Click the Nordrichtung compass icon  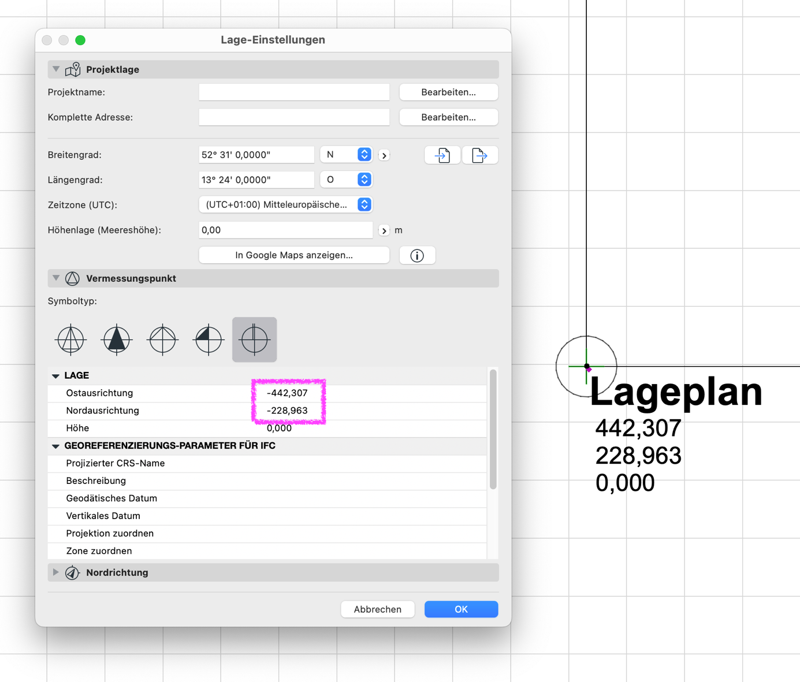tap(72, 573)
